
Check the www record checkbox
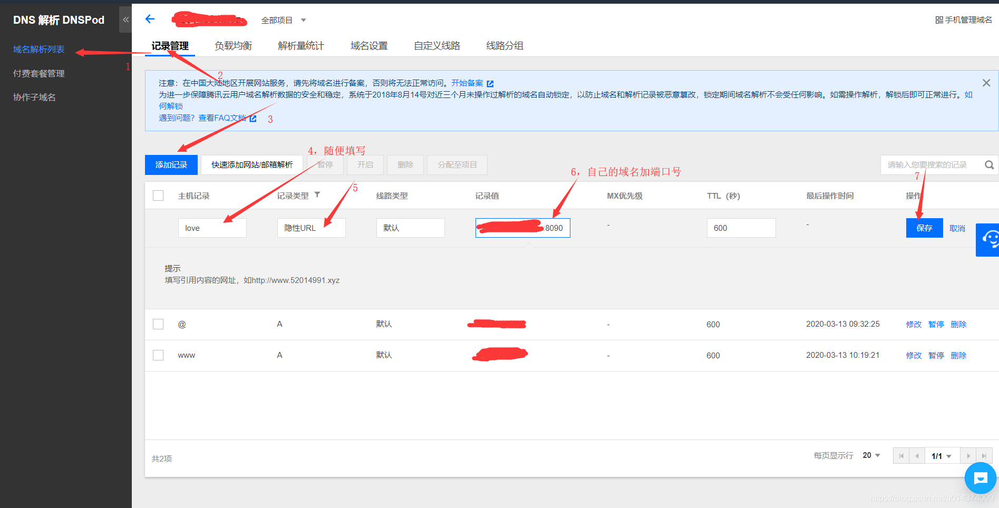[x=158, y=355]
